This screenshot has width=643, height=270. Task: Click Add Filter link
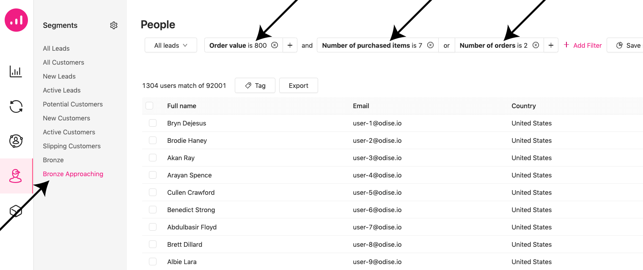click(583, 45)
